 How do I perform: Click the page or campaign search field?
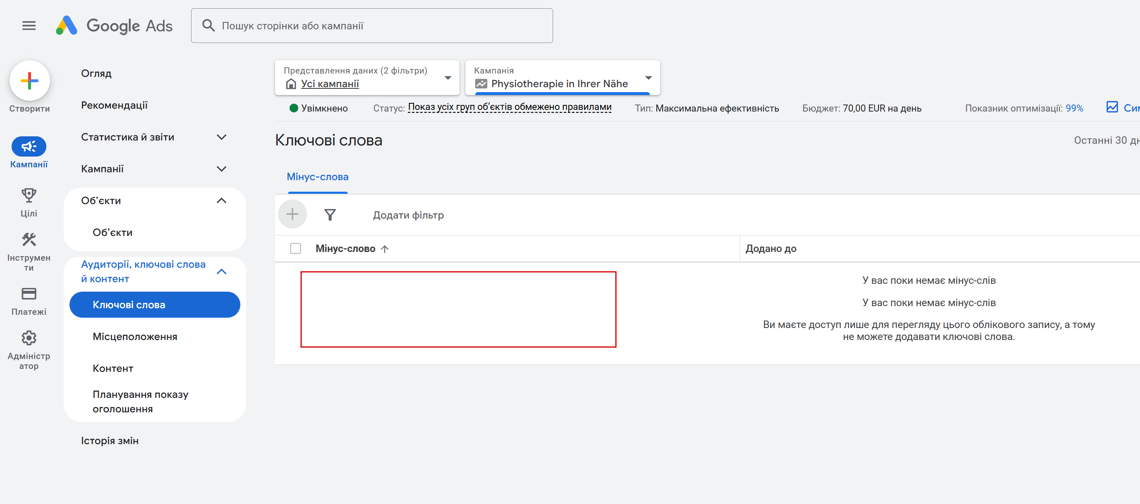tap(372, 26)
